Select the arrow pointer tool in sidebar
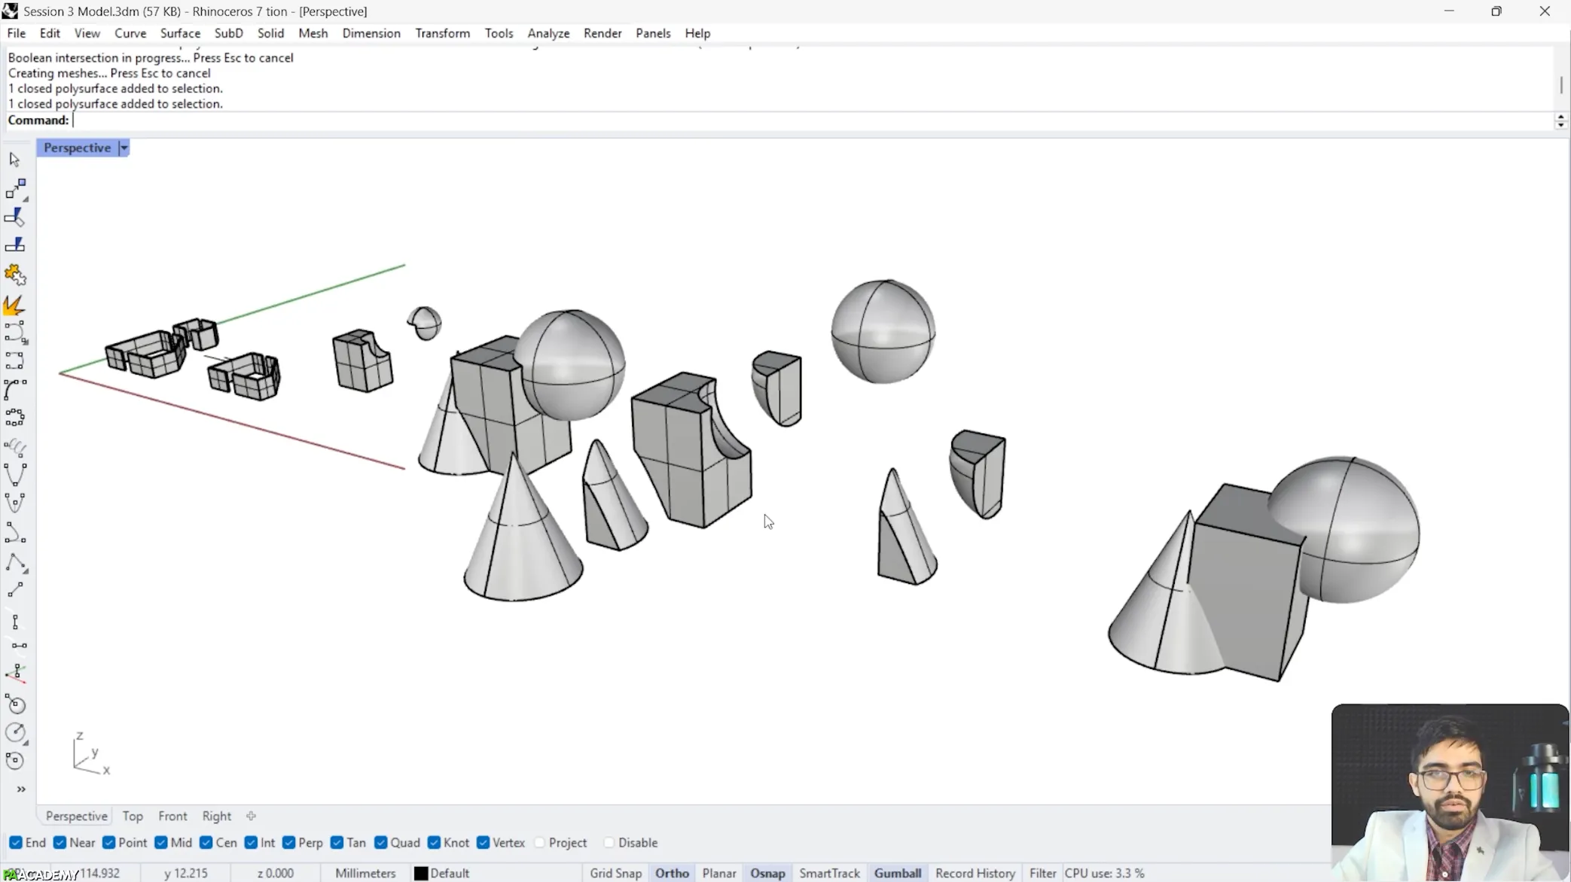The height and width of the screenshot is (882, 1571). (x=14, y=160)
